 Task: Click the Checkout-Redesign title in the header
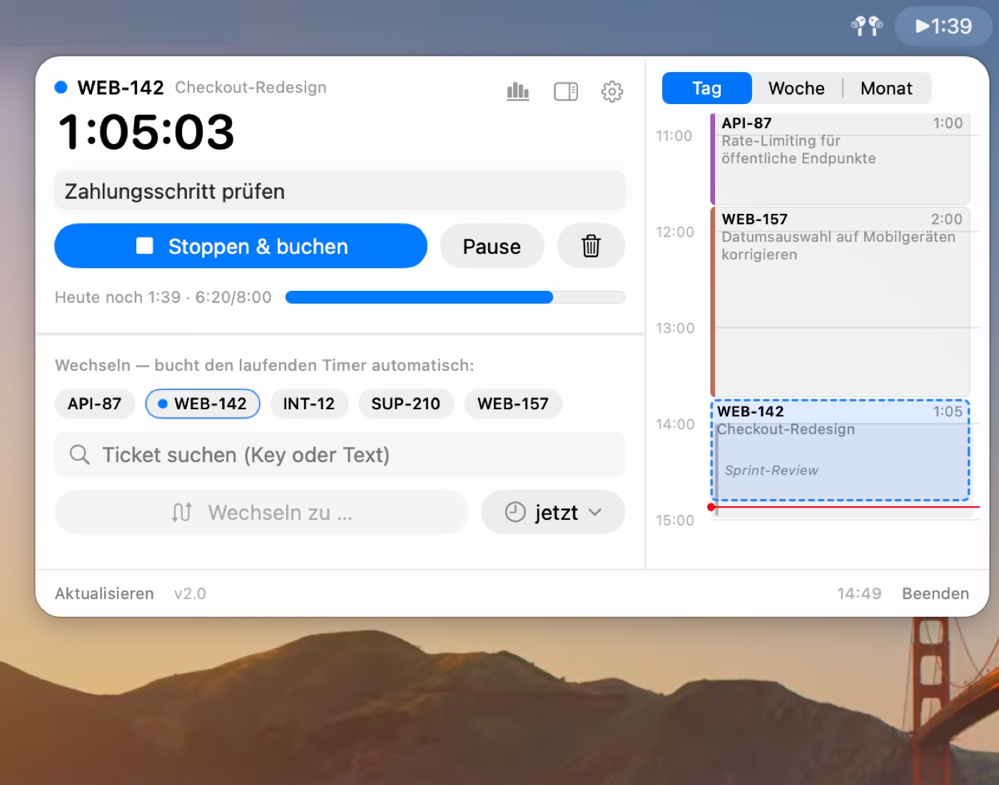point(250,87)
